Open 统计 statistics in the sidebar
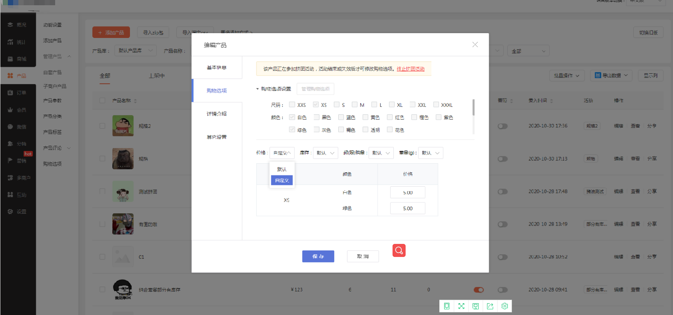Screen dimensions: 673x315 pos(18,42)
